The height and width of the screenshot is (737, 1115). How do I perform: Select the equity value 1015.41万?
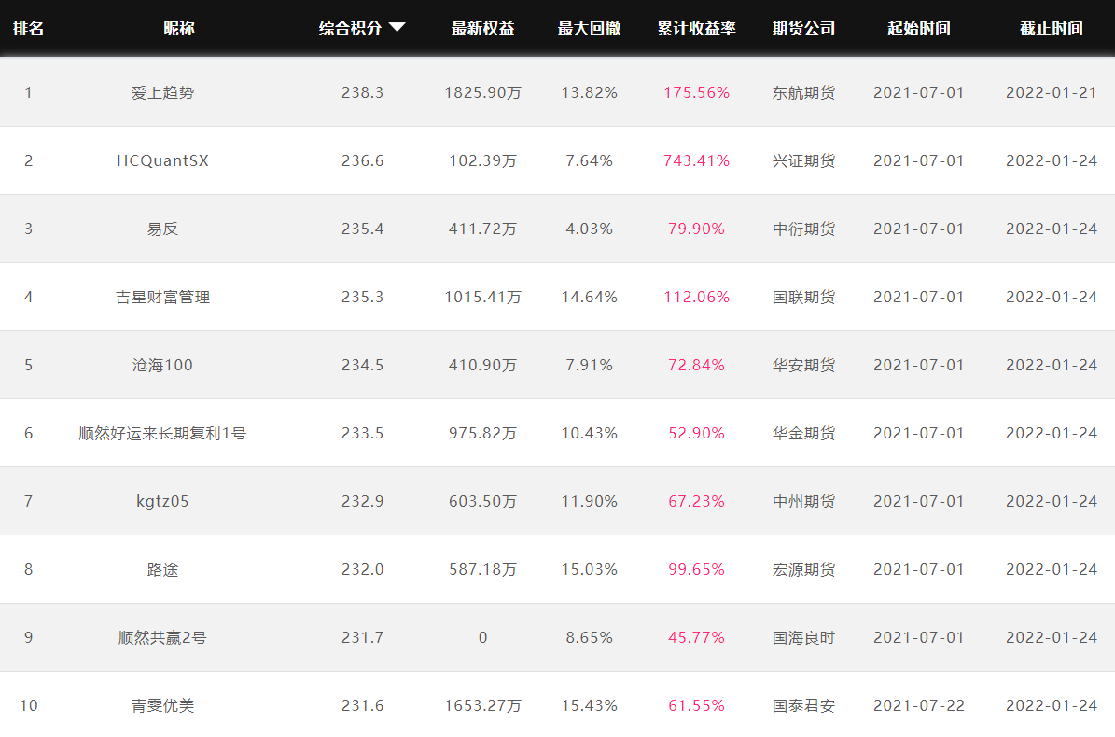coord(482,297)
